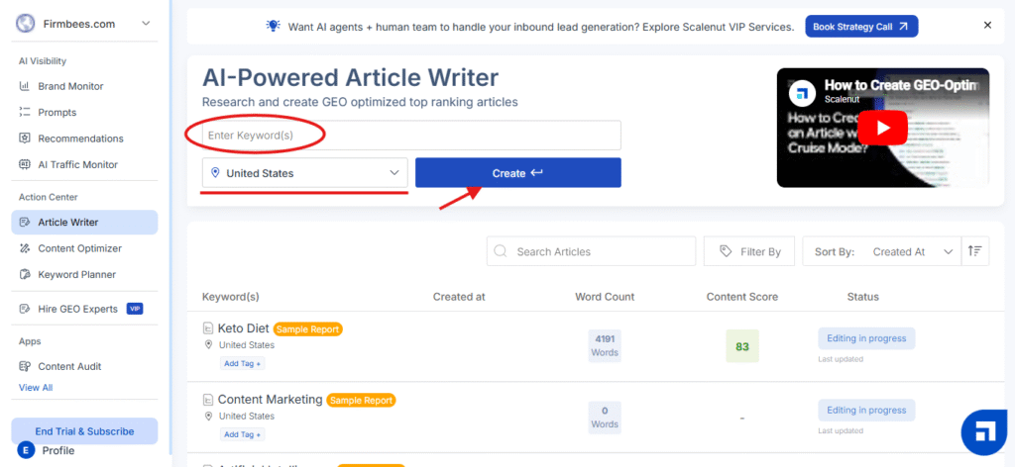
Task: Click Book Strategy Call button
Action: [861, 27]
